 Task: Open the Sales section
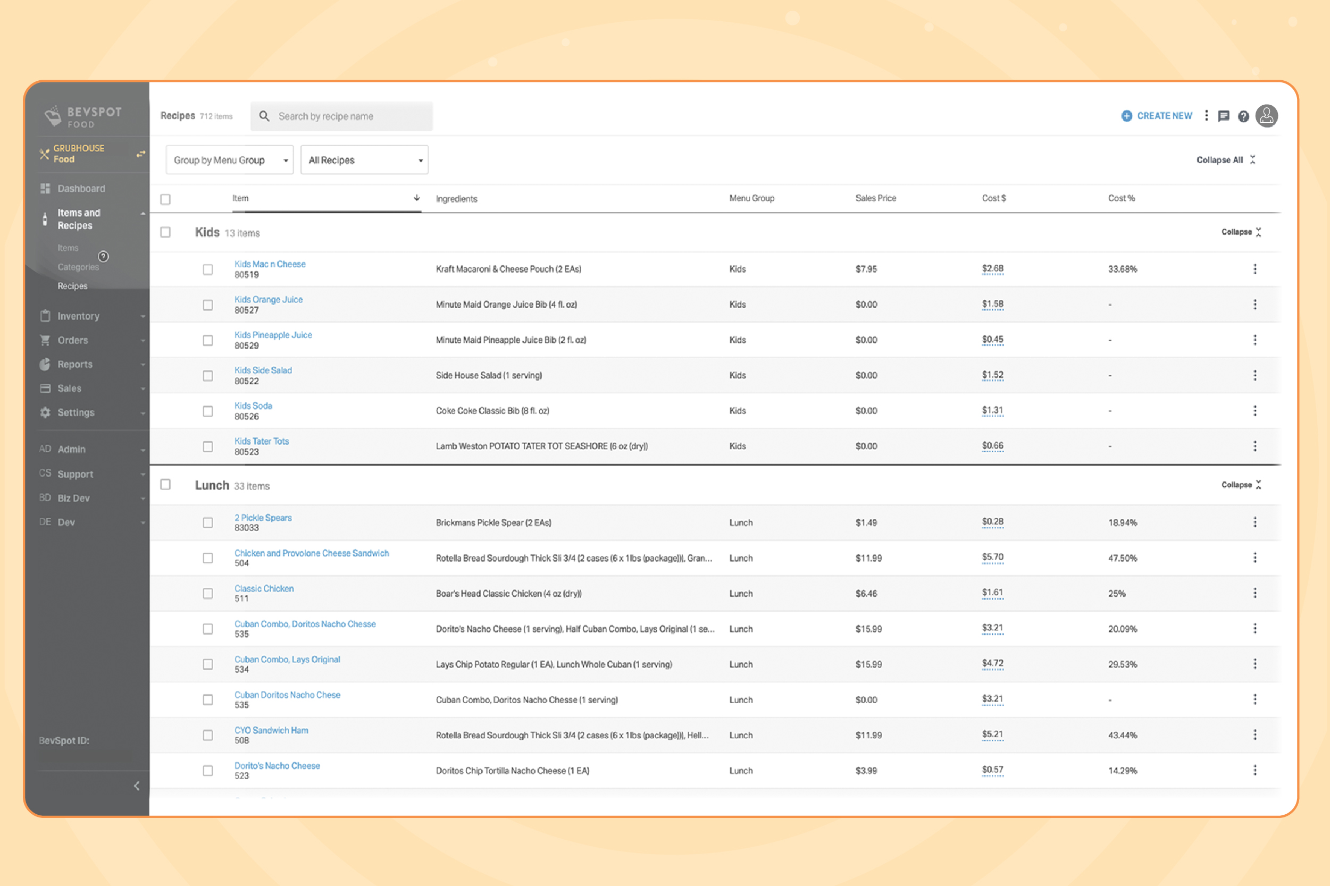click(x=69, y=389)
